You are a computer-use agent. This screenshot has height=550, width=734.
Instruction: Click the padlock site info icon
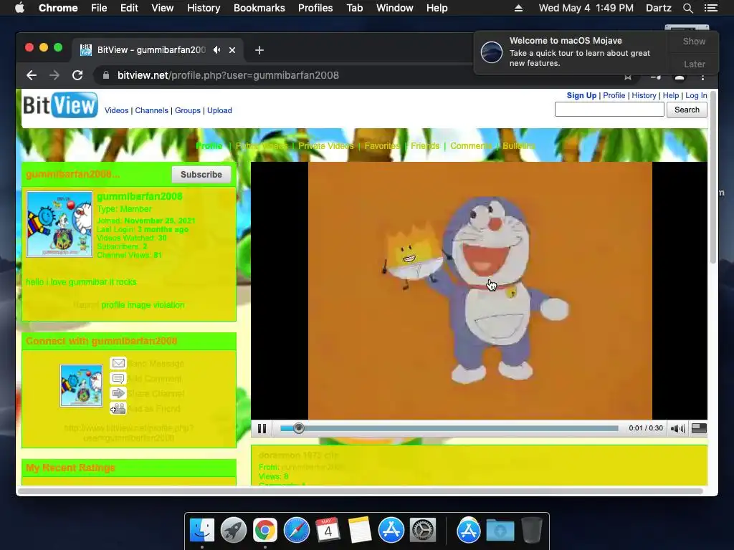(106, 75)
